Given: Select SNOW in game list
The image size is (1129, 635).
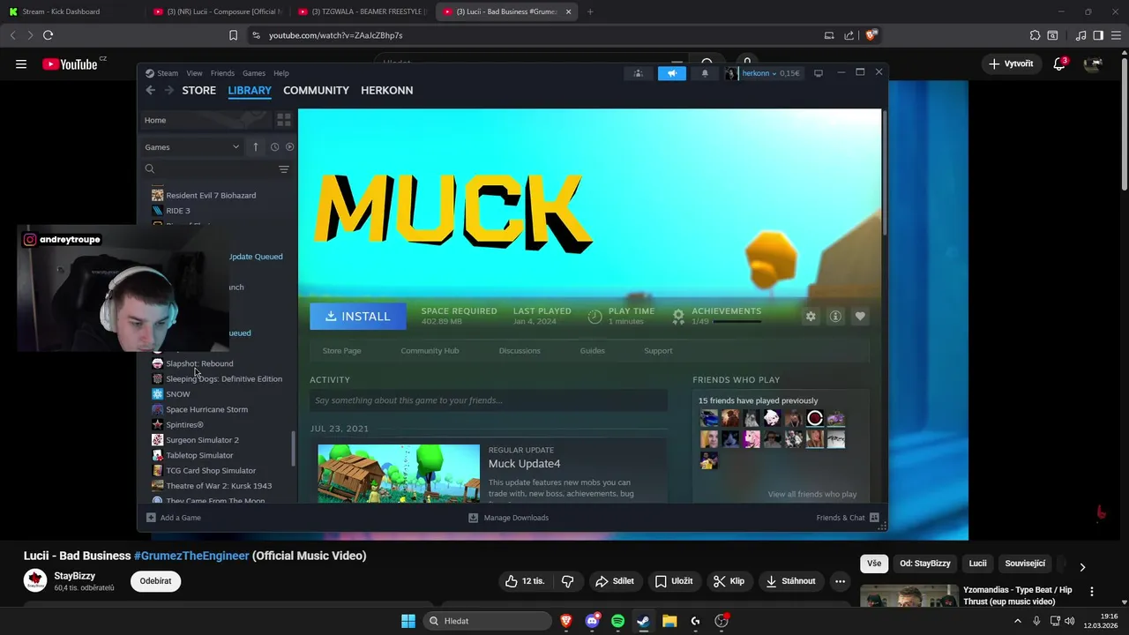Looking at the screenshot, I should tap(177, 394).
